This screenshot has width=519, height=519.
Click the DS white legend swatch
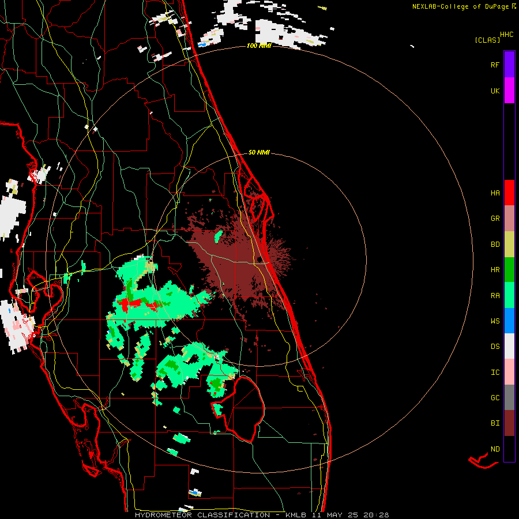point(509,346)
